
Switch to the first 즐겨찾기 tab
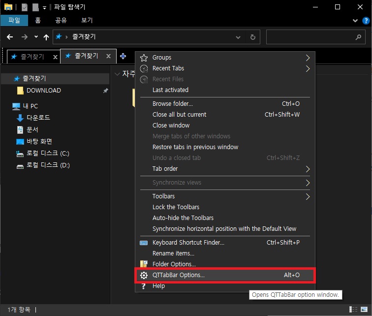[32, 57]
